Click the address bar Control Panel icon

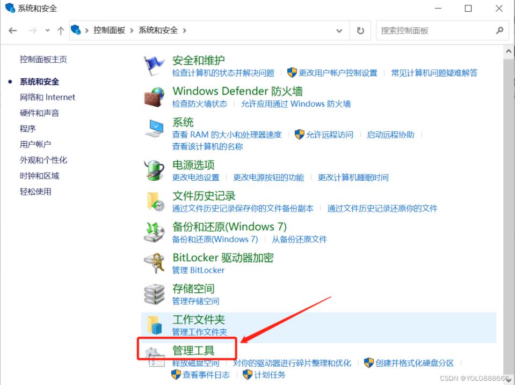(76, 29)
